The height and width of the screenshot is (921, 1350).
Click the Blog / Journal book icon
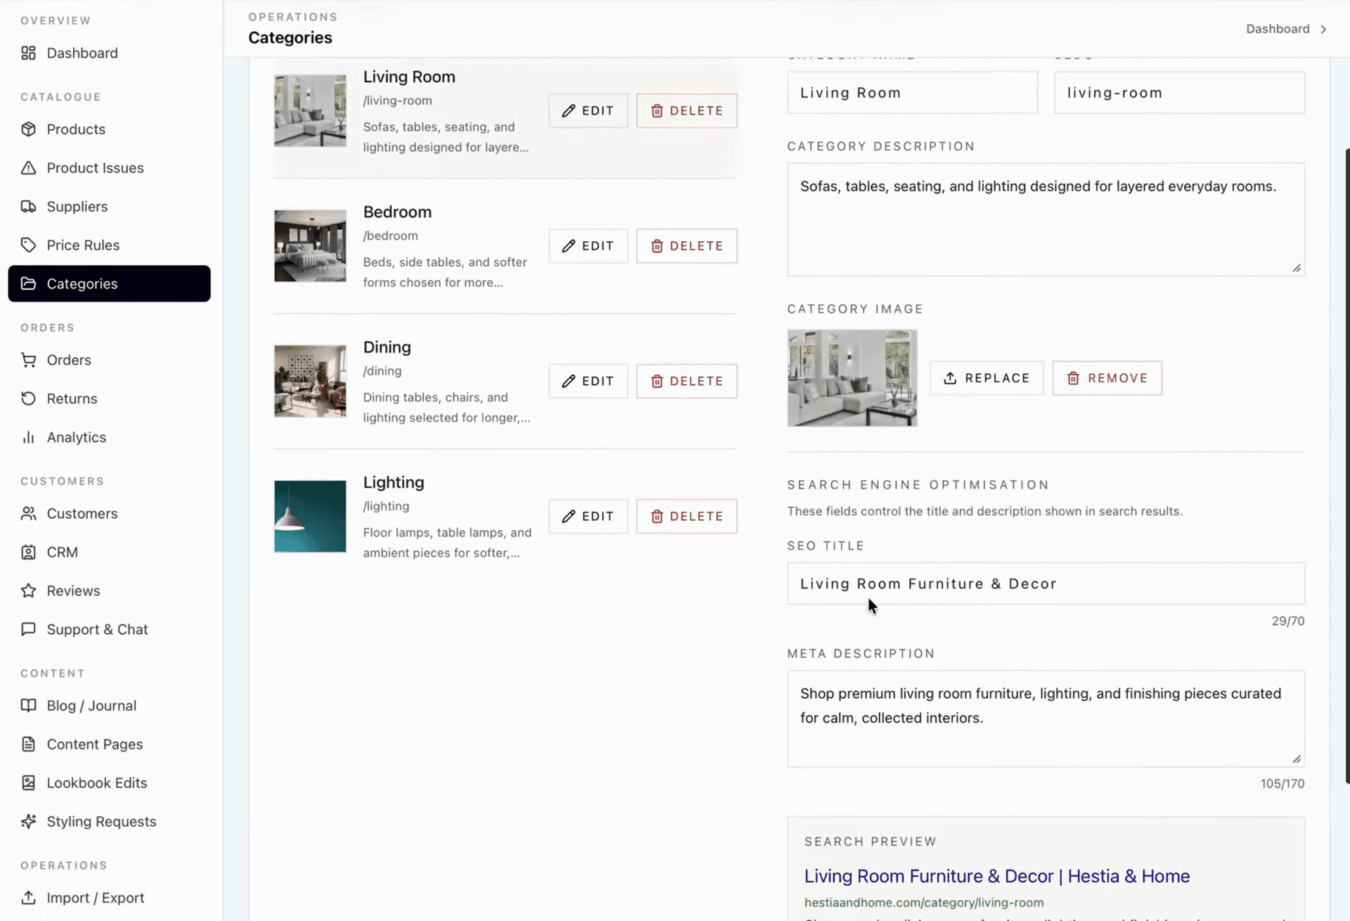point(28,706)
